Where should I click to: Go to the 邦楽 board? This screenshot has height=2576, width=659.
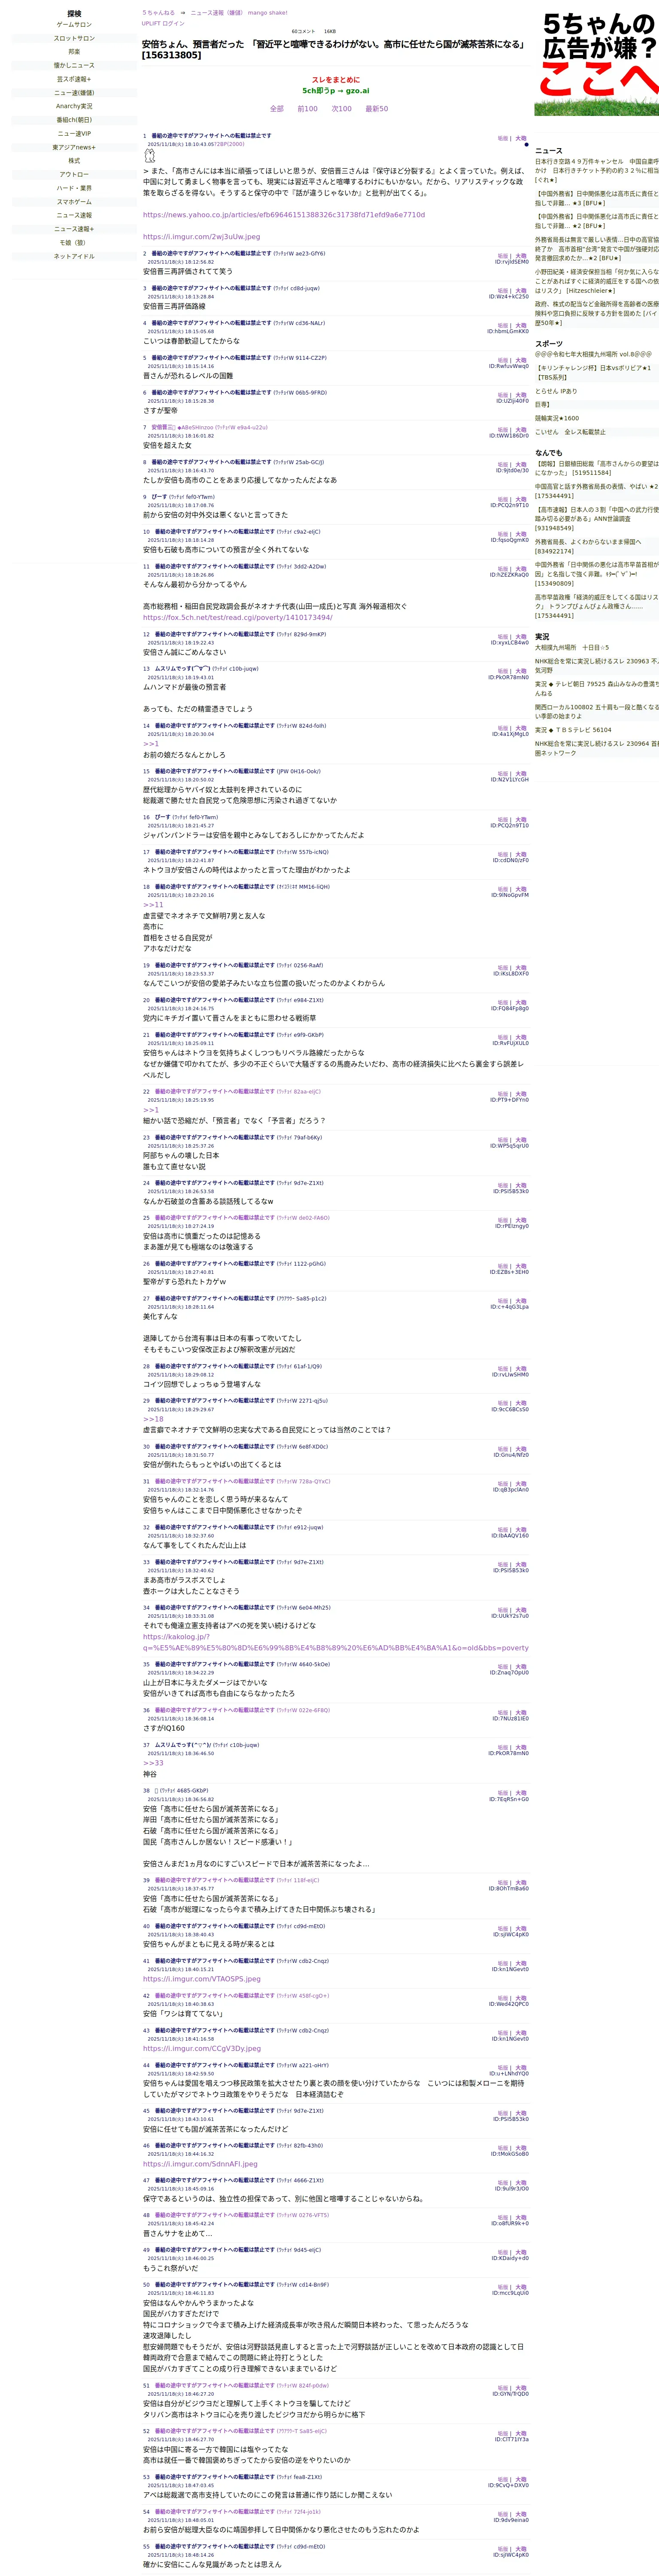click(74, 52)
